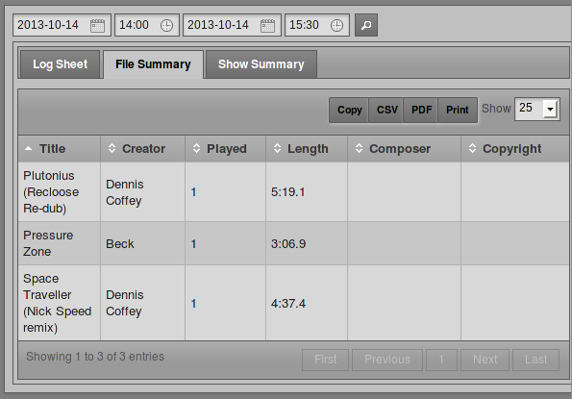Image resolution: width=572 pixels, height=399 pixels.
Task: Go to the Next page
Action: pos(485,360)
